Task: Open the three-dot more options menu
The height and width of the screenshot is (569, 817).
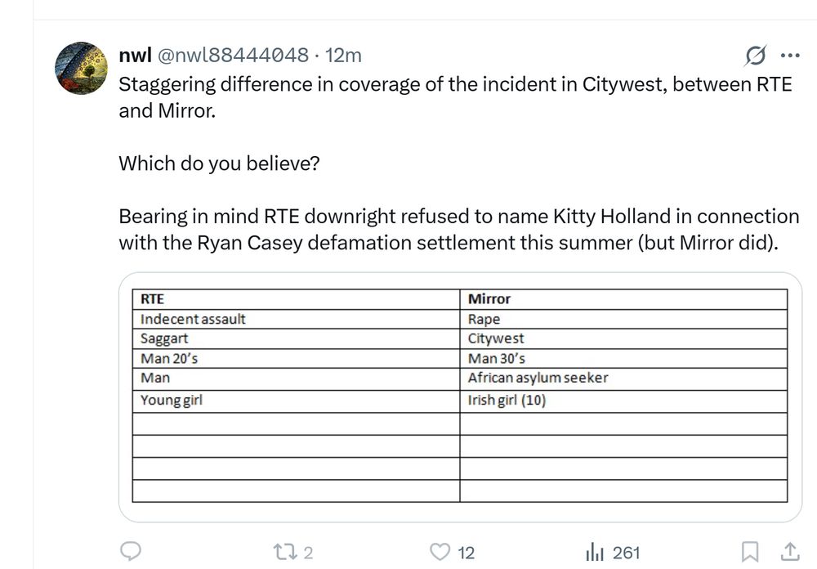Action: pyautogui.click(x=790, y=56)
